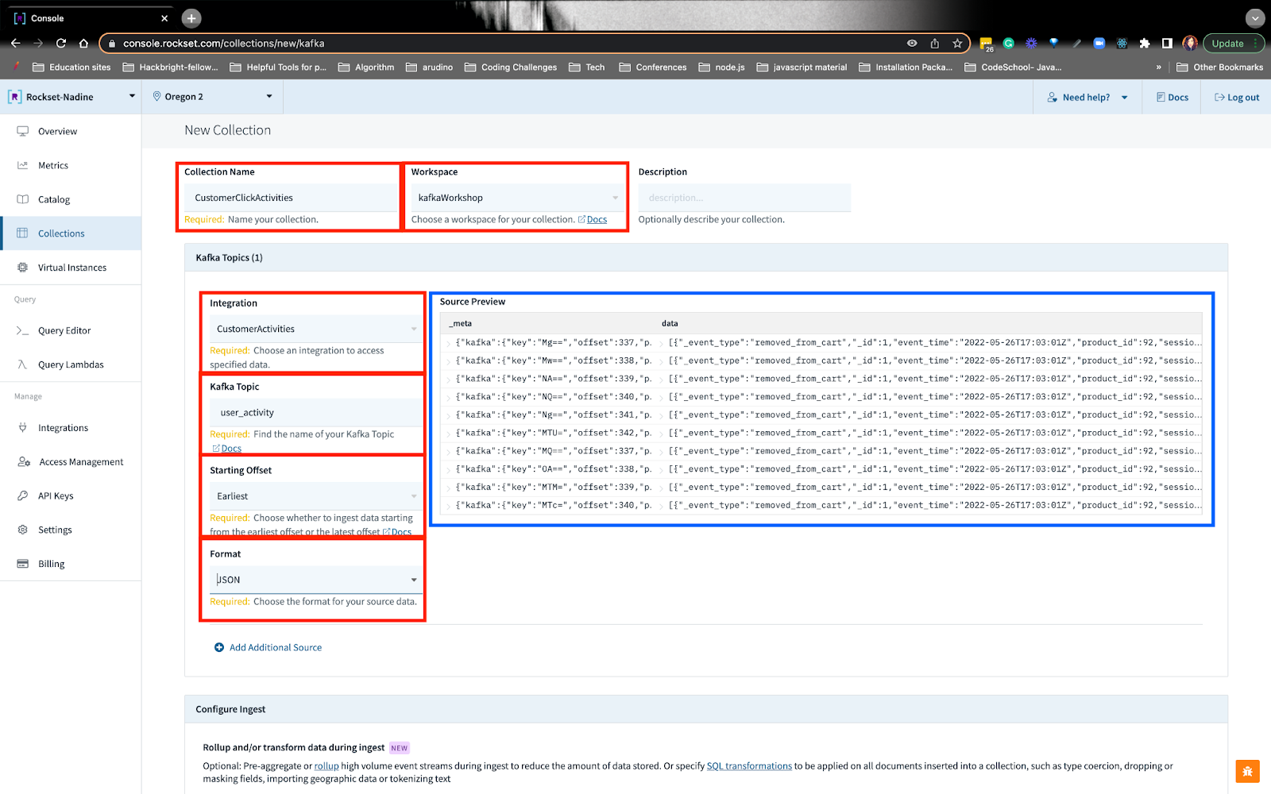This screenshot has width=1271, height=794.
Task: Open the Docs link under Workspace
Action: point(597,220)
